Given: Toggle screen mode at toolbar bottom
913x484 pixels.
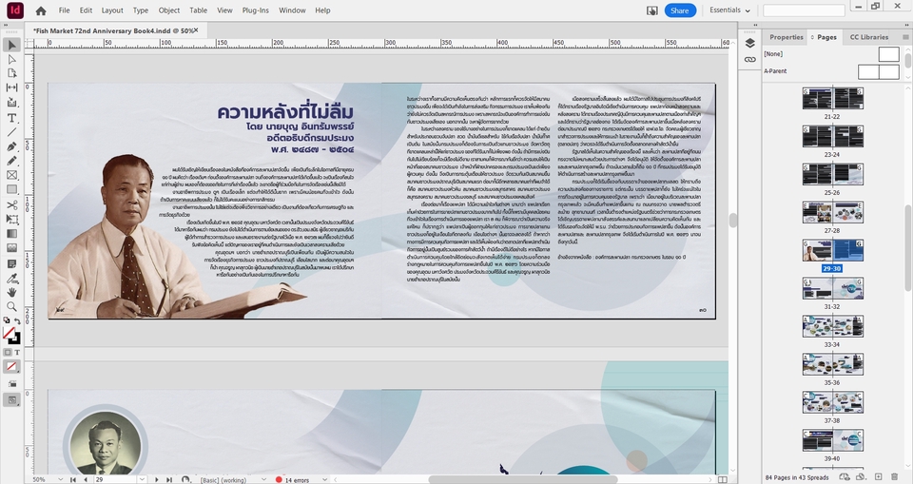Looking at the screenshot, I should (x=11, y=399).
